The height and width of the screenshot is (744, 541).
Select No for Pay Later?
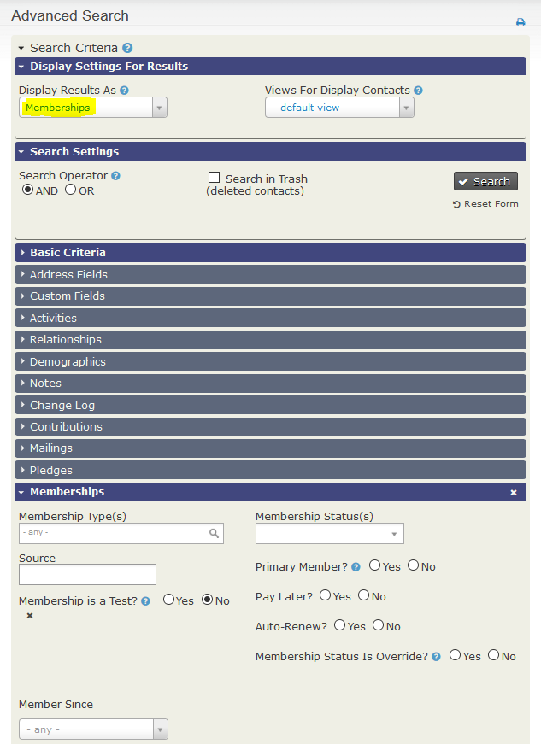point(363,595)
